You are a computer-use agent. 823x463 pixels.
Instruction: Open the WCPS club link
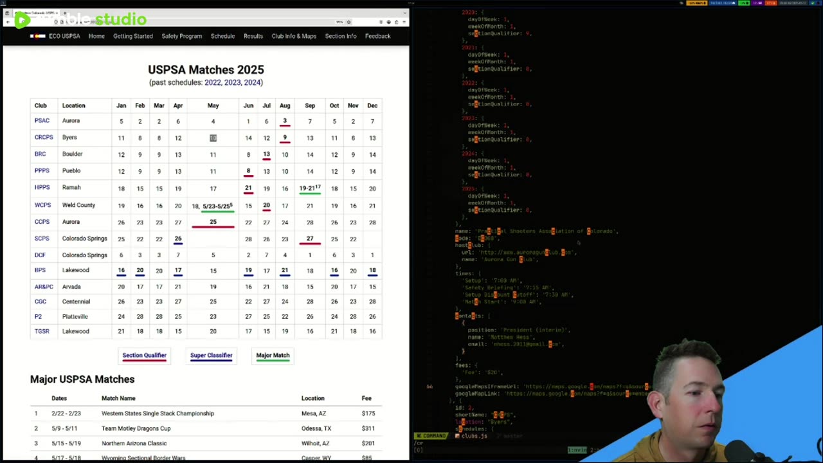click(x=42, y=205)
